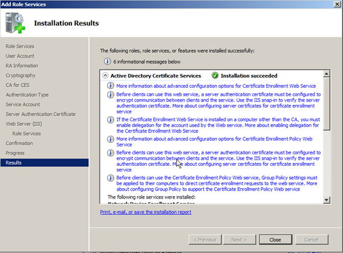Click the green Installation succeeded checkmark icon
The width and height of the screenshot is (343, 253).
click(215, 76)
